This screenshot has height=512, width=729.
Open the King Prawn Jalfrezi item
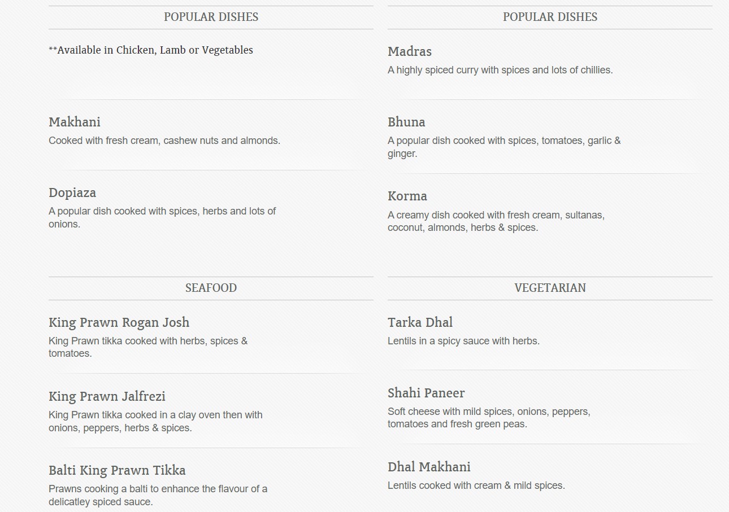click(x=107, y=396)
